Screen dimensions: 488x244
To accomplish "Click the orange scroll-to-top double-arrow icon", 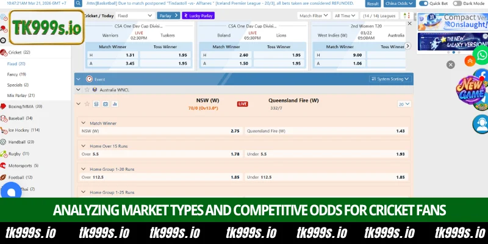I will pyautogui.click(x=470, y=61).
